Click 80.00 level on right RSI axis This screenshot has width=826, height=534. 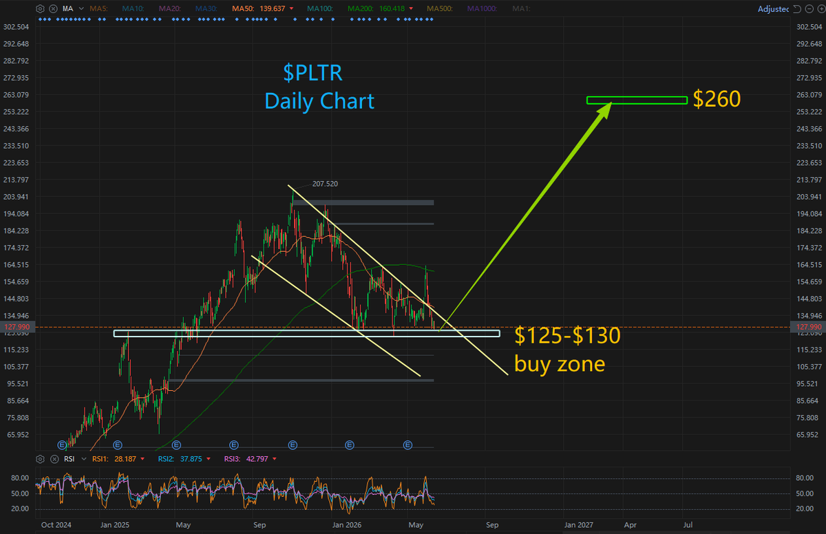(805, 478)
